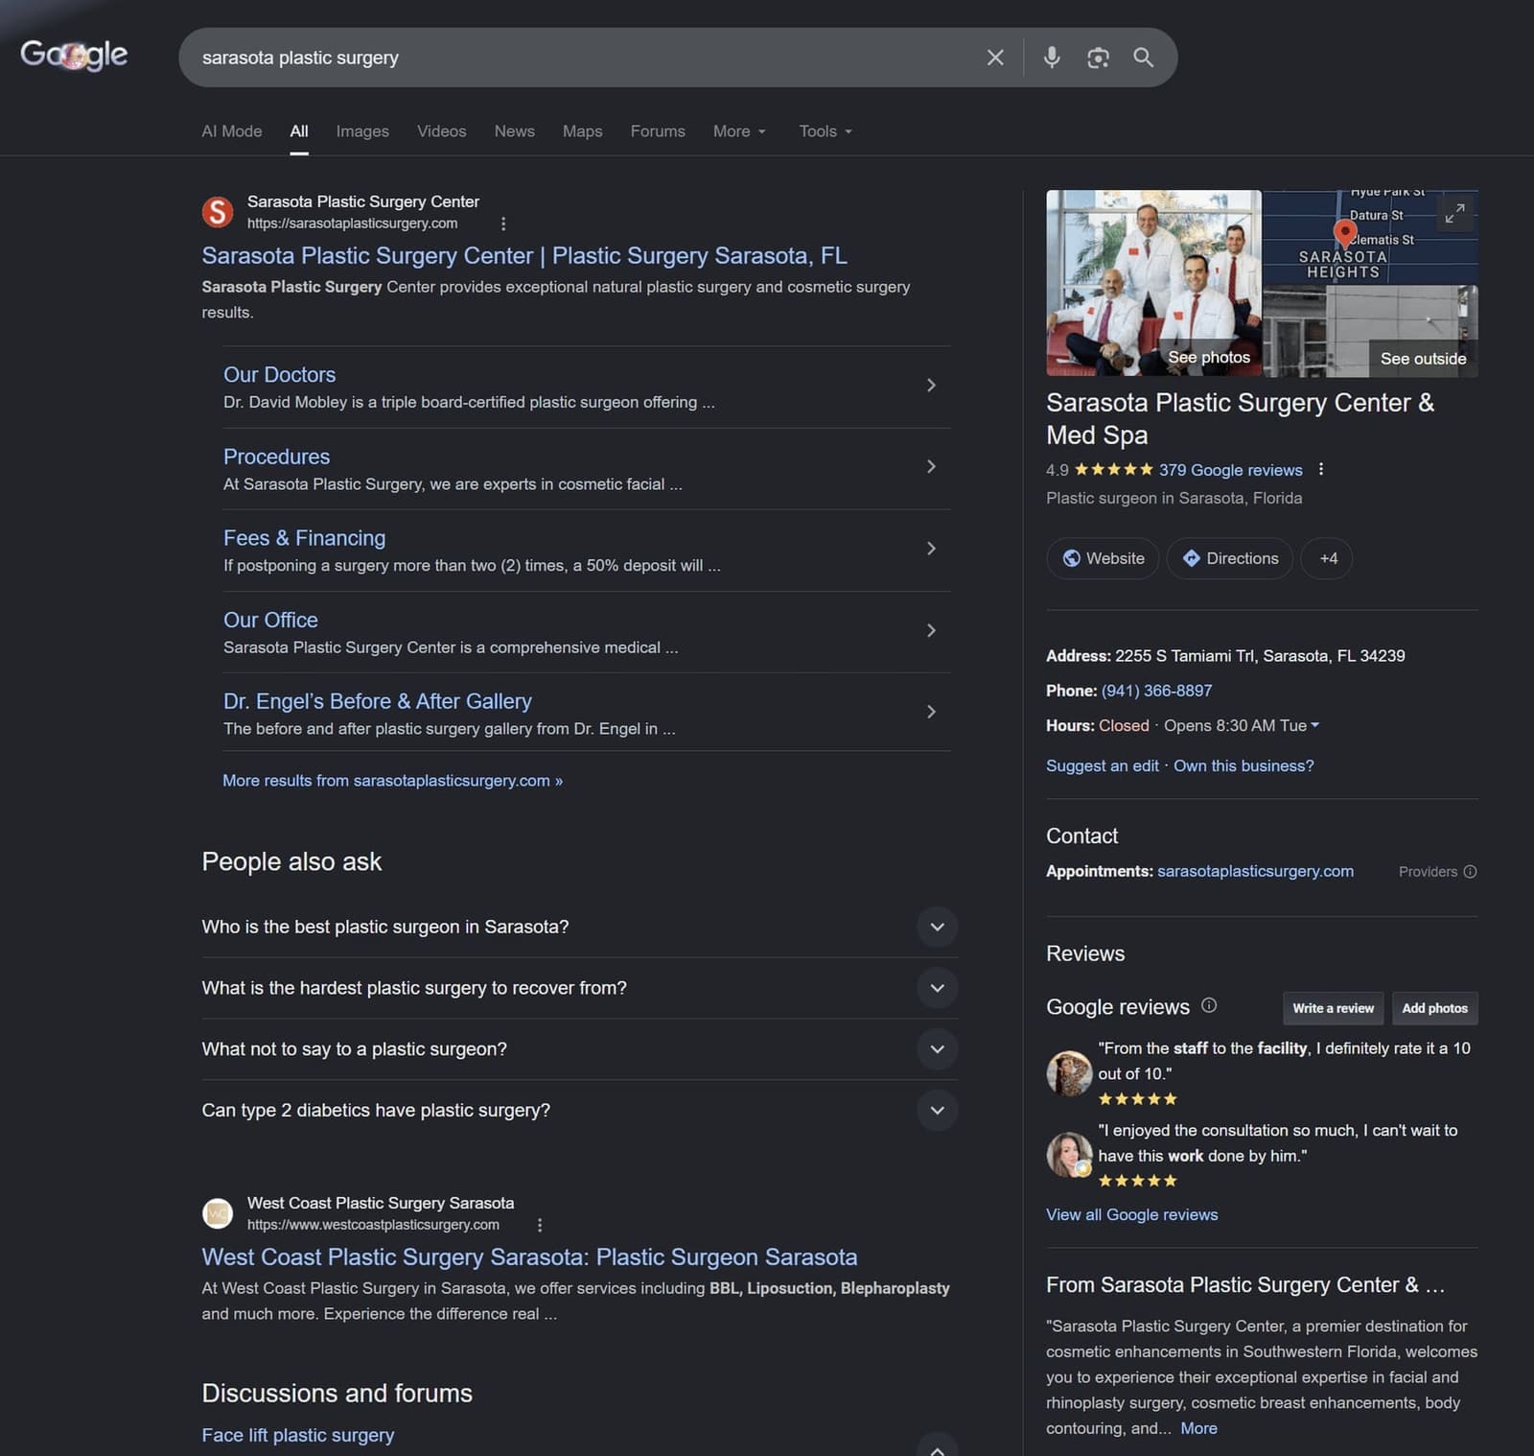Show the +4 additional actions
1534x1456 pixels.
coord(1327,558)
